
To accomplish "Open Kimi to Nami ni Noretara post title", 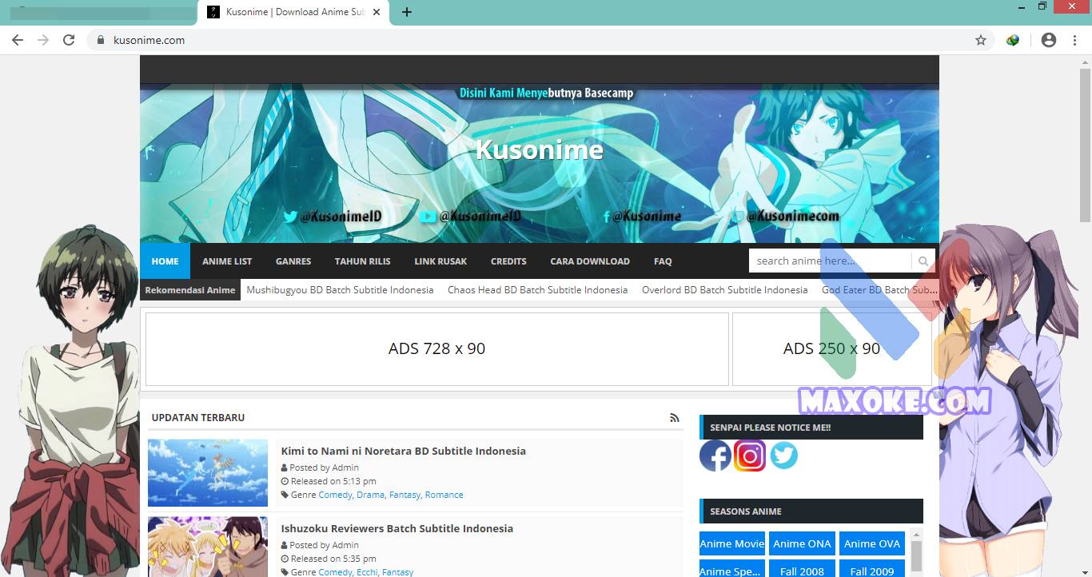I will (x=404, y=451).
